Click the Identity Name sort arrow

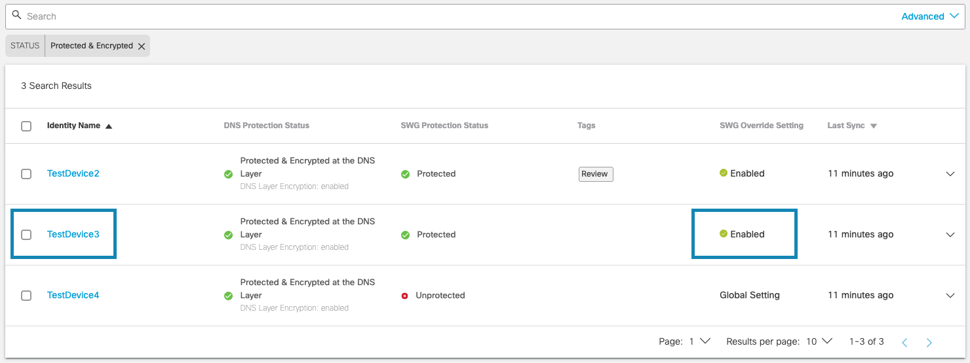click(109, 126)
